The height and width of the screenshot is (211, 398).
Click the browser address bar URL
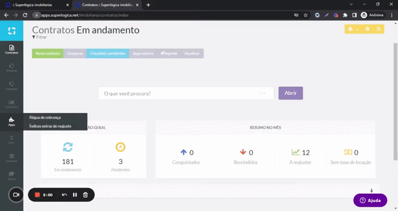click(x=85, y=15)
